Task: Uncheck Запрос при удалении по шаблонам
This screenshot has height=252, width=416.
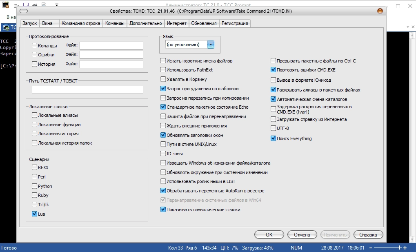Action: pos(163,89)
